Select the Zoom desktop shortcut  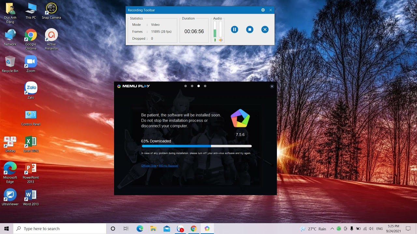click(31, 64)
